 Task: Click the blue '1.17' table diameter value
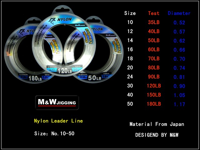(179, 104)
